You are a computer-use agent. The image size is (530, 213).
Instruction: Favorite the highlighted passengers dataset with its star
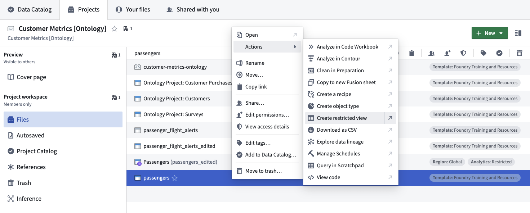coord(175,178)
